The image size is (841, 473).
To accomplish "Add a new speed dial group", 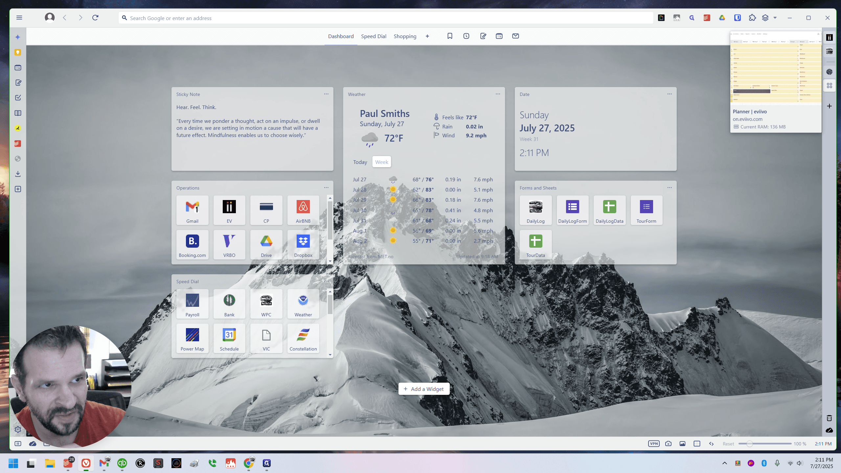I will [427, 36].
